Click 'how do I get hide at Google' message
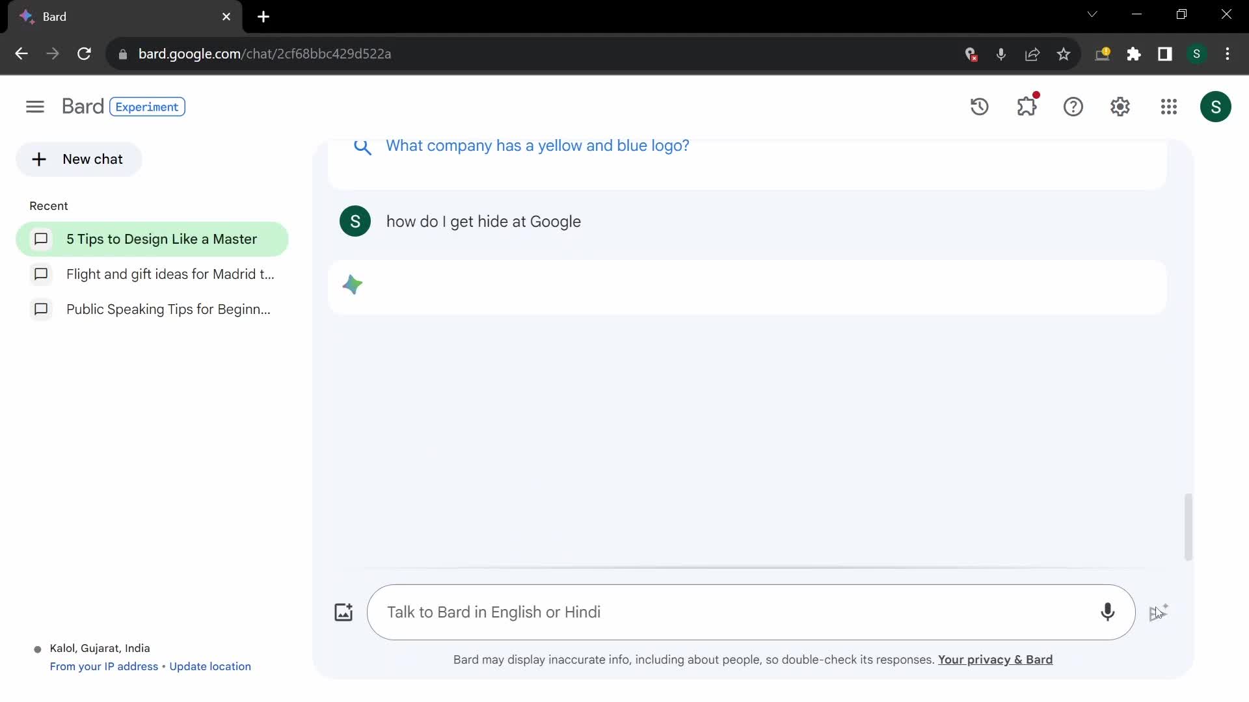 [483, 222]
